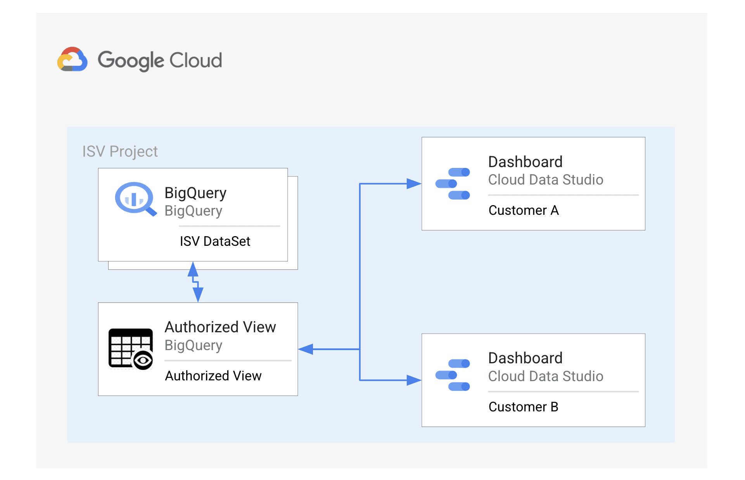Click arrowhead pointing to Authorized View box
Viewport: 745px width, 480px height.
tap(306, 349)
